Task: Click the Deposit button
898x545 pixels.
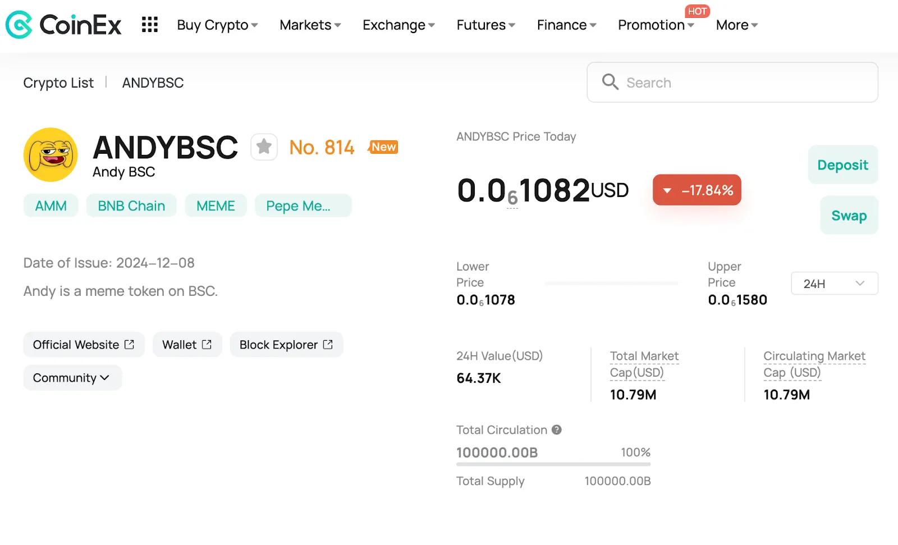Action: coord(843,164)
